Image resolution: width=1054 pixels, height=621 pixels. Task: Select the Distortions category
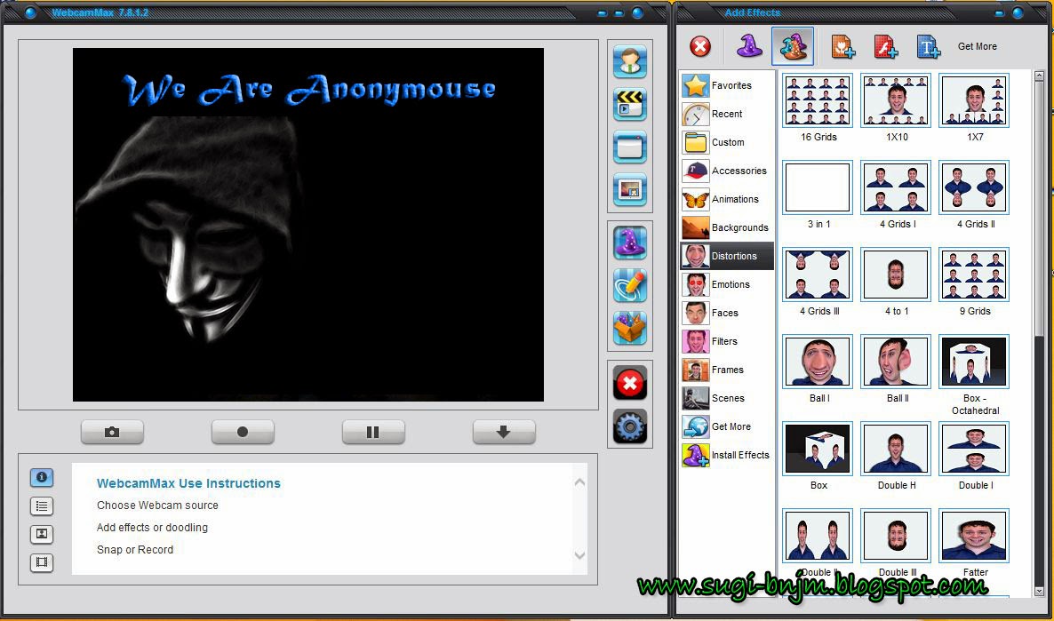tap(727, 256)
